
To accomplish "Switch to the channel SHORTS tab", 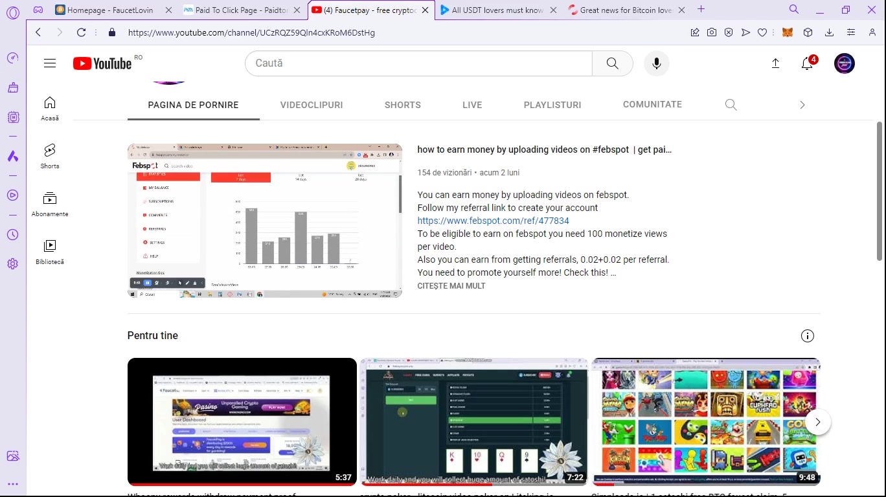I will click(403, 105).
